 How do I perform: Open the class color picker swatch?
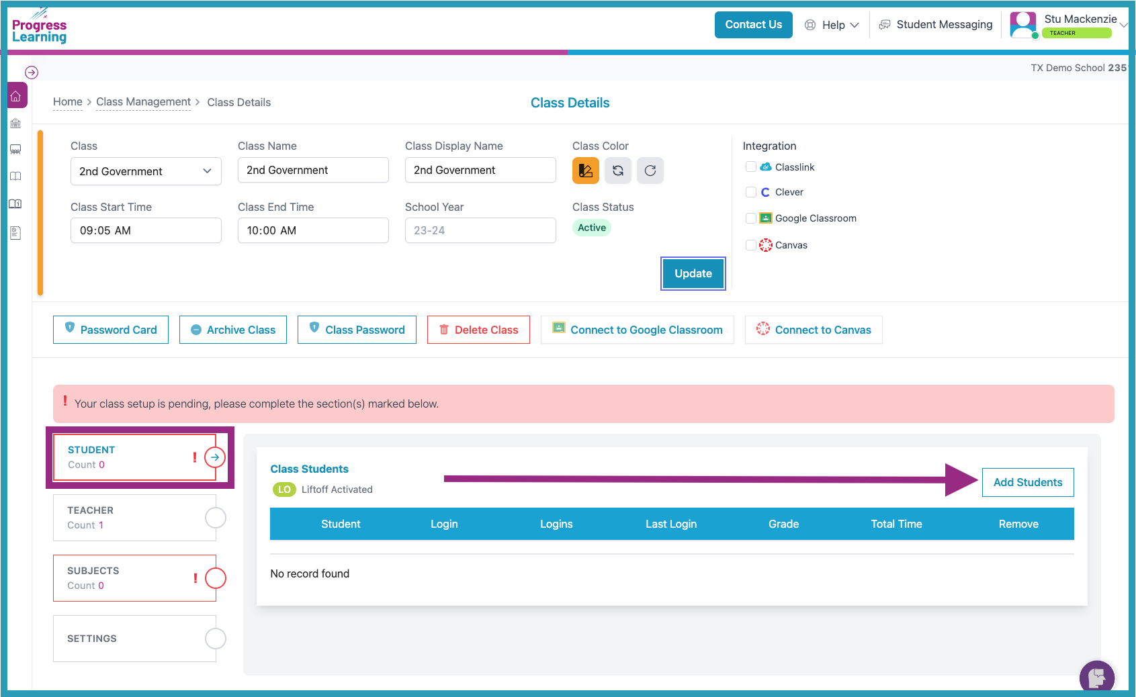pos(586,171)
